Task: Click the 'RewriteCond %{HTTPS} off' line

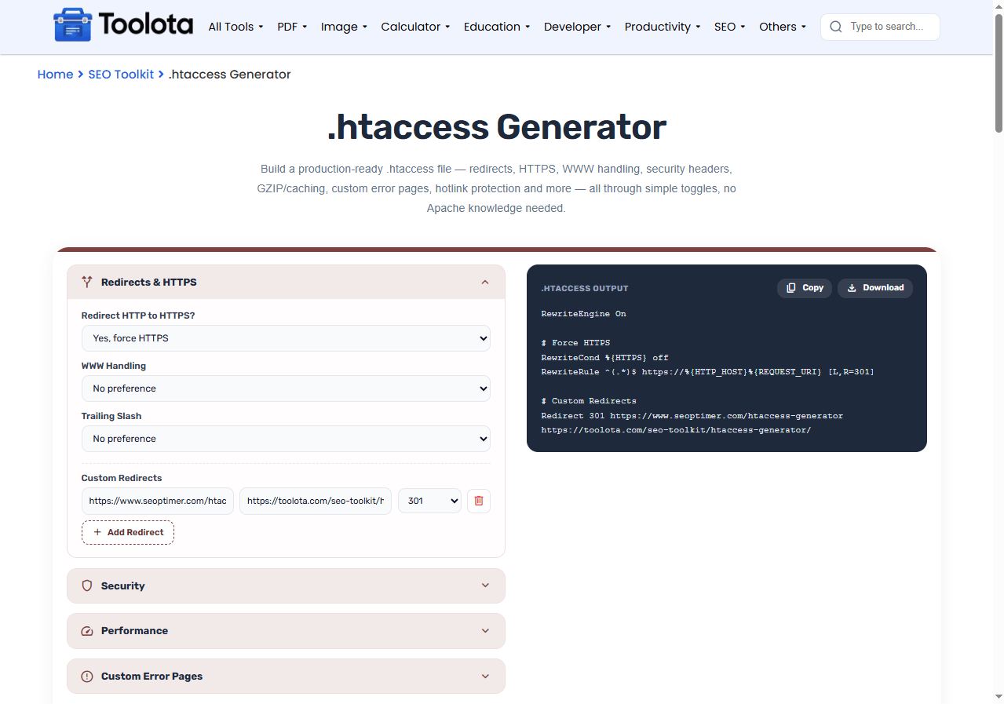Action: click(604, 358)
